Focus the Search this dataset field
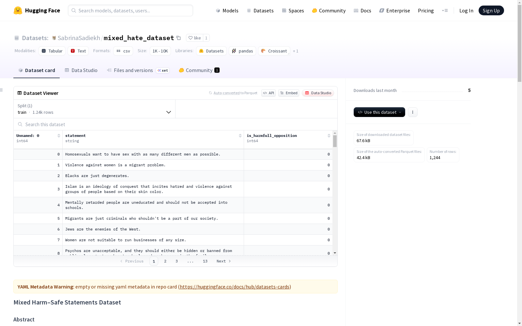This screenshot has height=326, width=522. tap(176, 124)
